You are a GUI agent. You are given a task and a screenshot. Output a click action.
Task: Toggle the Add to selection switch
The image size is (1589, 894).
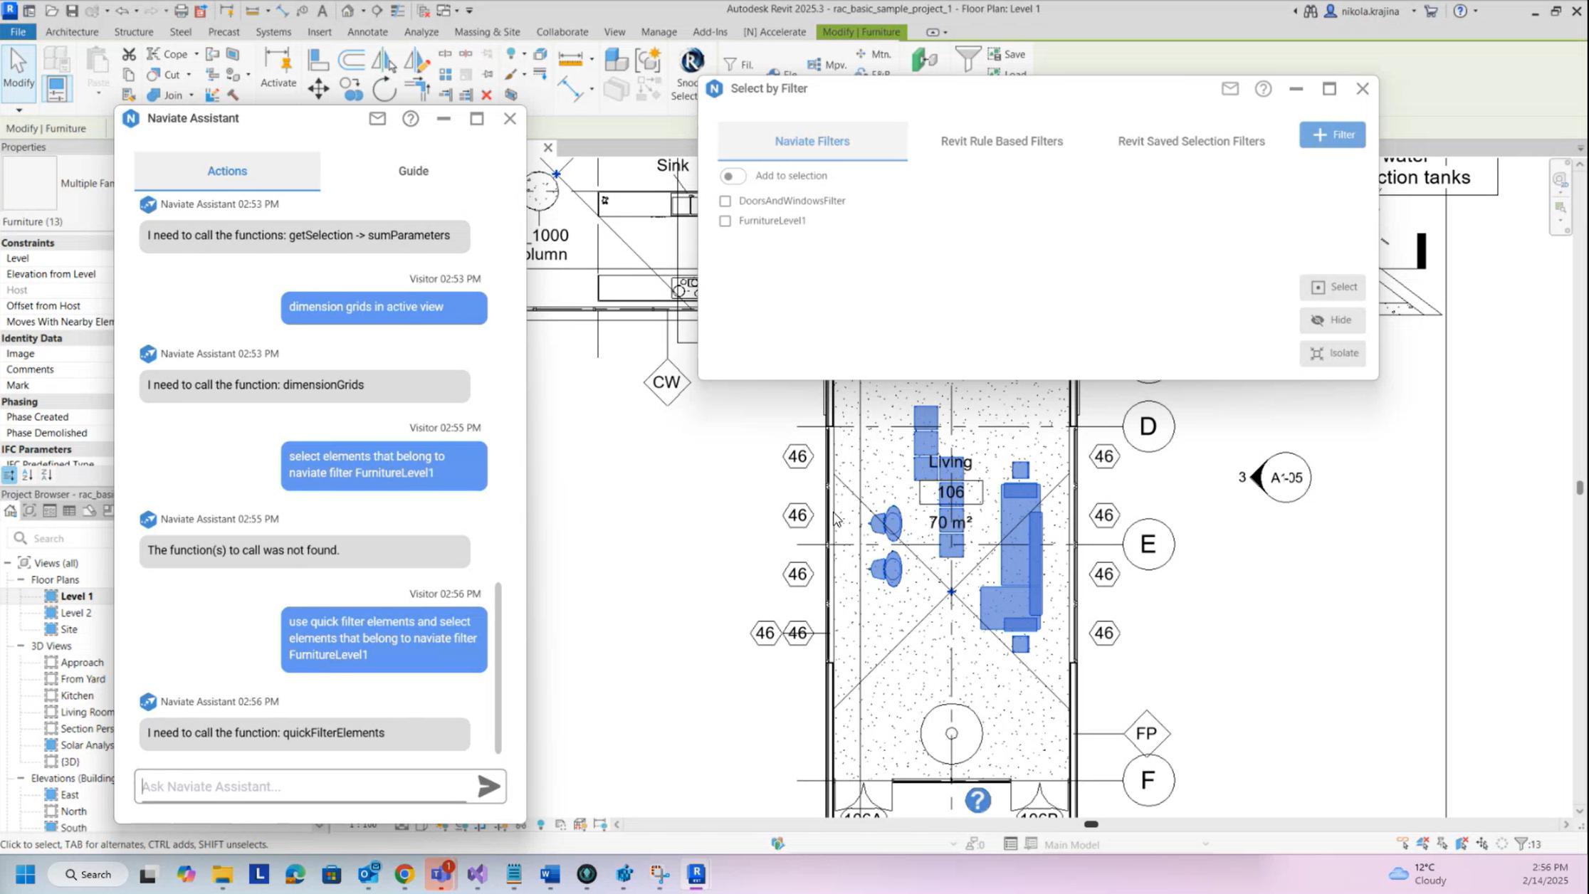tap(732, 176)
